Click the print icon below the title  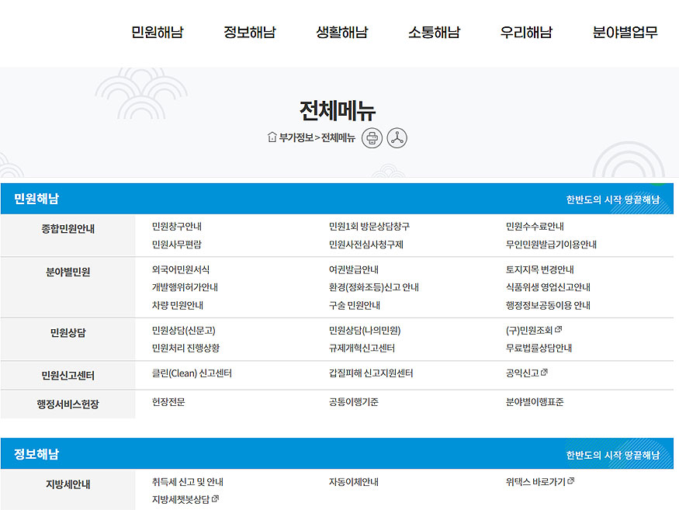372,138
